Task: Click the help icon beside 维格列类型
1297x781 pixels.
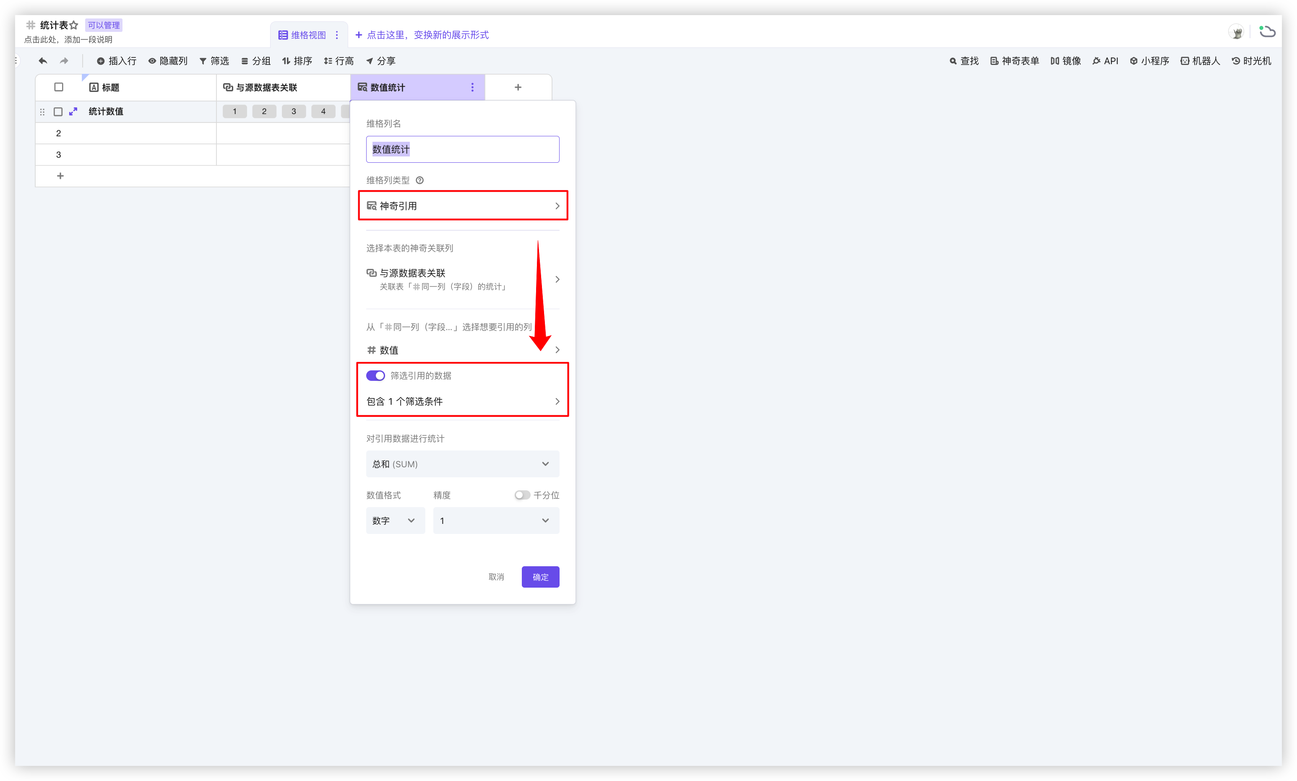Action: point(419,180)
